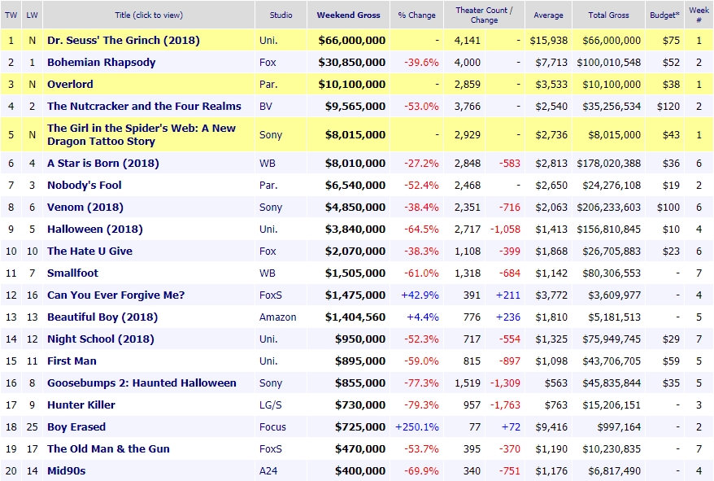View The Nutcracker and the Four Realms
714x481 pixels.
(x=145, y=106)
